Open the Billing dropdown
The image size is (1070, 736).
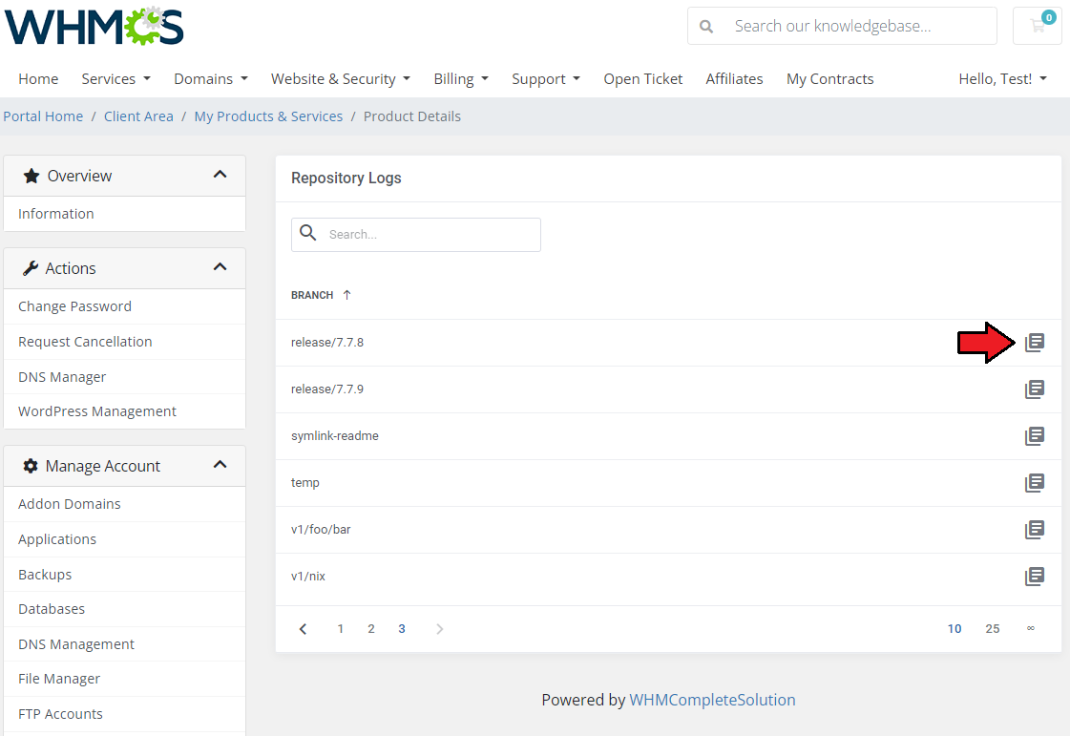[x=461, y=78]
